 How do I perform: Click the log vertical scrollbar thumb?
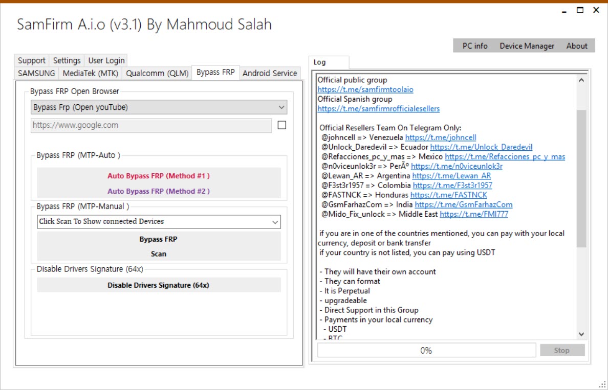coord(581,178)
